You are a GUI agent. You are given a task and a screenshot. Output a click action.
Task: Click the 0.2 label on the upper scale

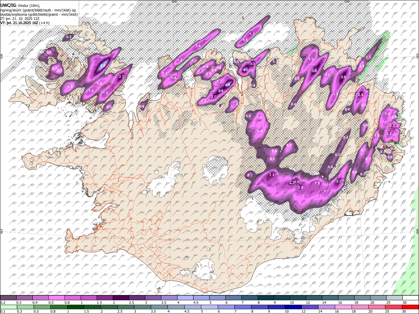(3, 303)
